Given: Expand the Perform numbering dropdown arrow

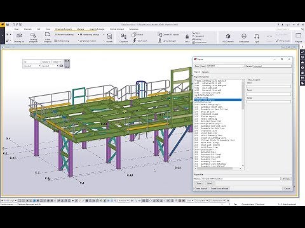Looking at the screenshot, I should [x=78, y=34].
